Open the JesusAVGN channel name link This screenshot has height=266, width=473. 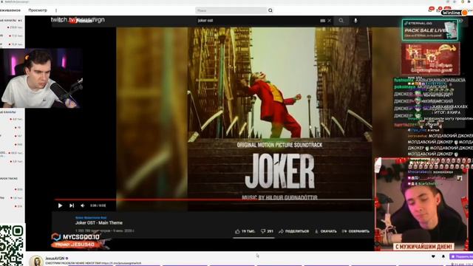tap(55, 259)
